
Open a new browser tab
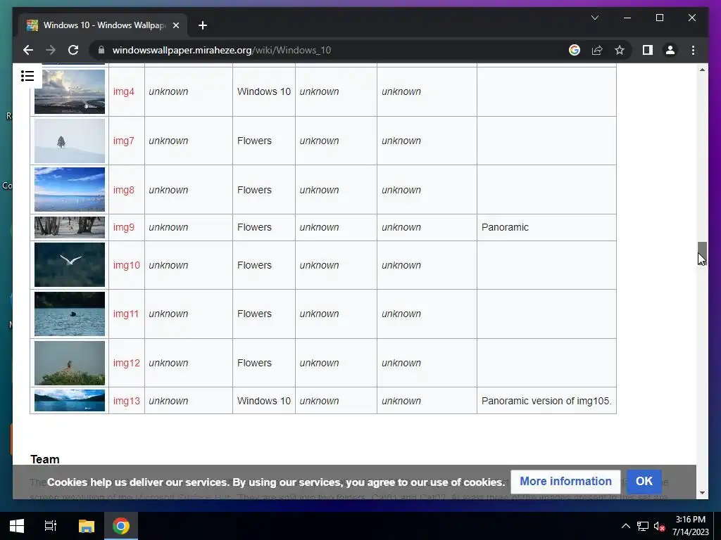click(203, 25)
